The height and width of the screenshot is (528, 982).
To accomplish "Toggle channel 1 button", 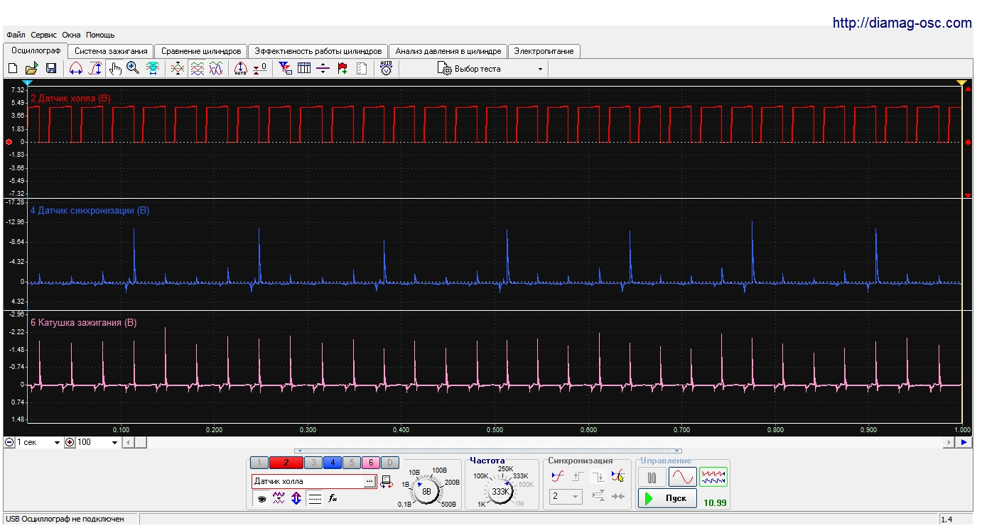I will click(259, 463).
